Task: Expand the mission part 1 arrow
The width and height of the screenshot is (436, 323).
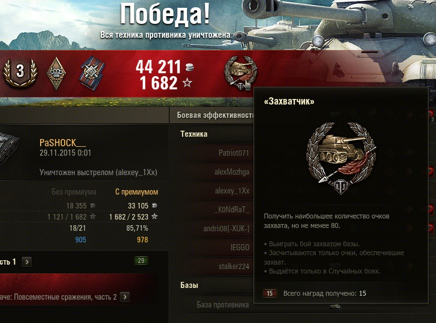Action: point(27,262)
